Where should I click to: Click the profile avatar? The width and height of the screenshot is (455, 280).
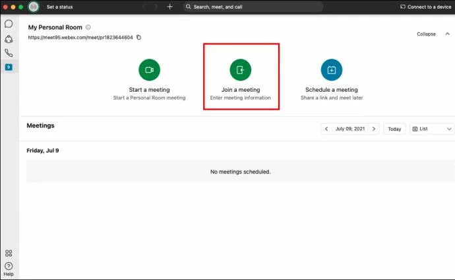[34, 7]
